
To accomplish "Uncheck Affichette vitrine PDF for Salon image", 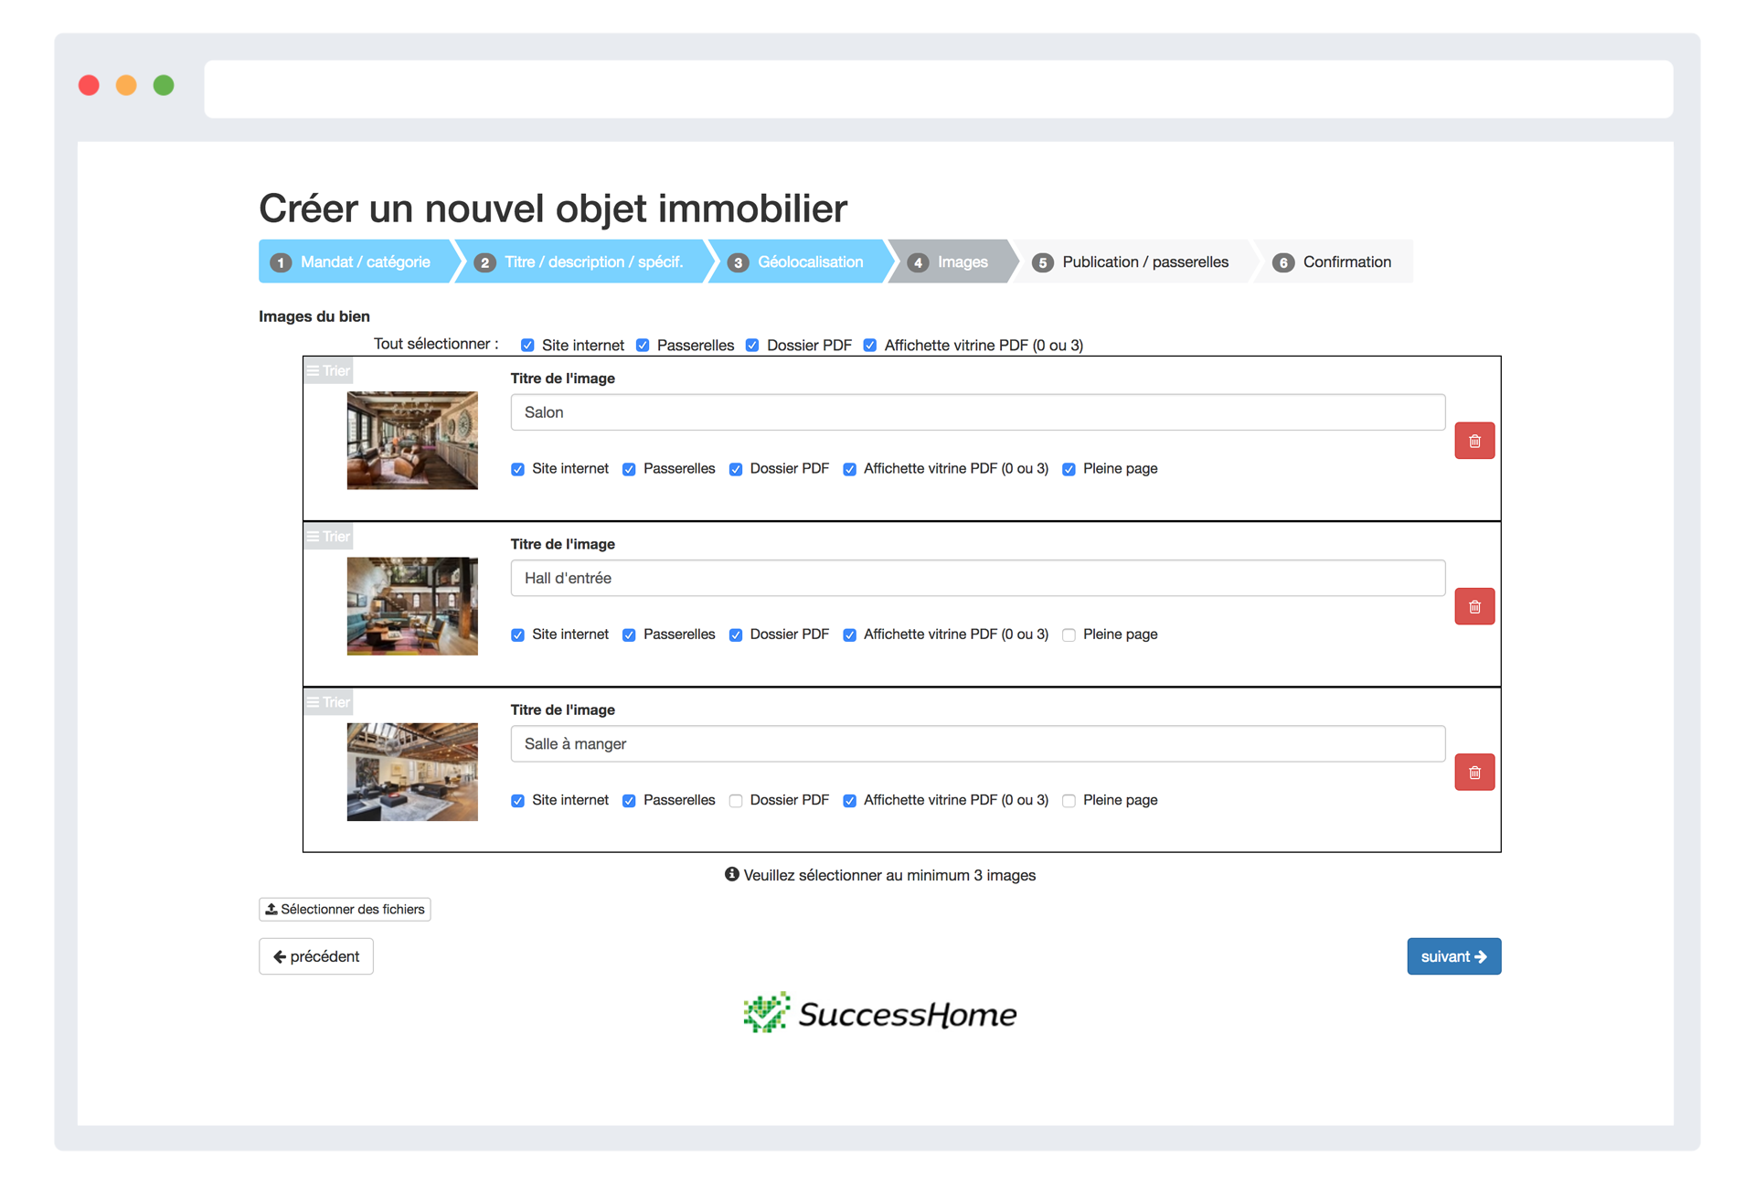I will (x=850, y=469).
